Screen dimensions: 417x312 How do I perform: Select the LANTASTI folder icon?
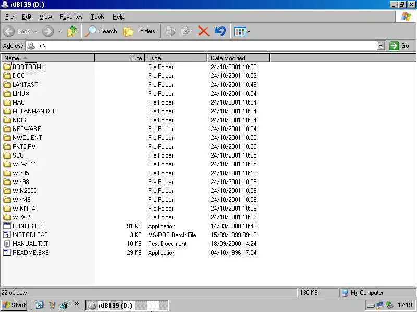click(7, 85)
